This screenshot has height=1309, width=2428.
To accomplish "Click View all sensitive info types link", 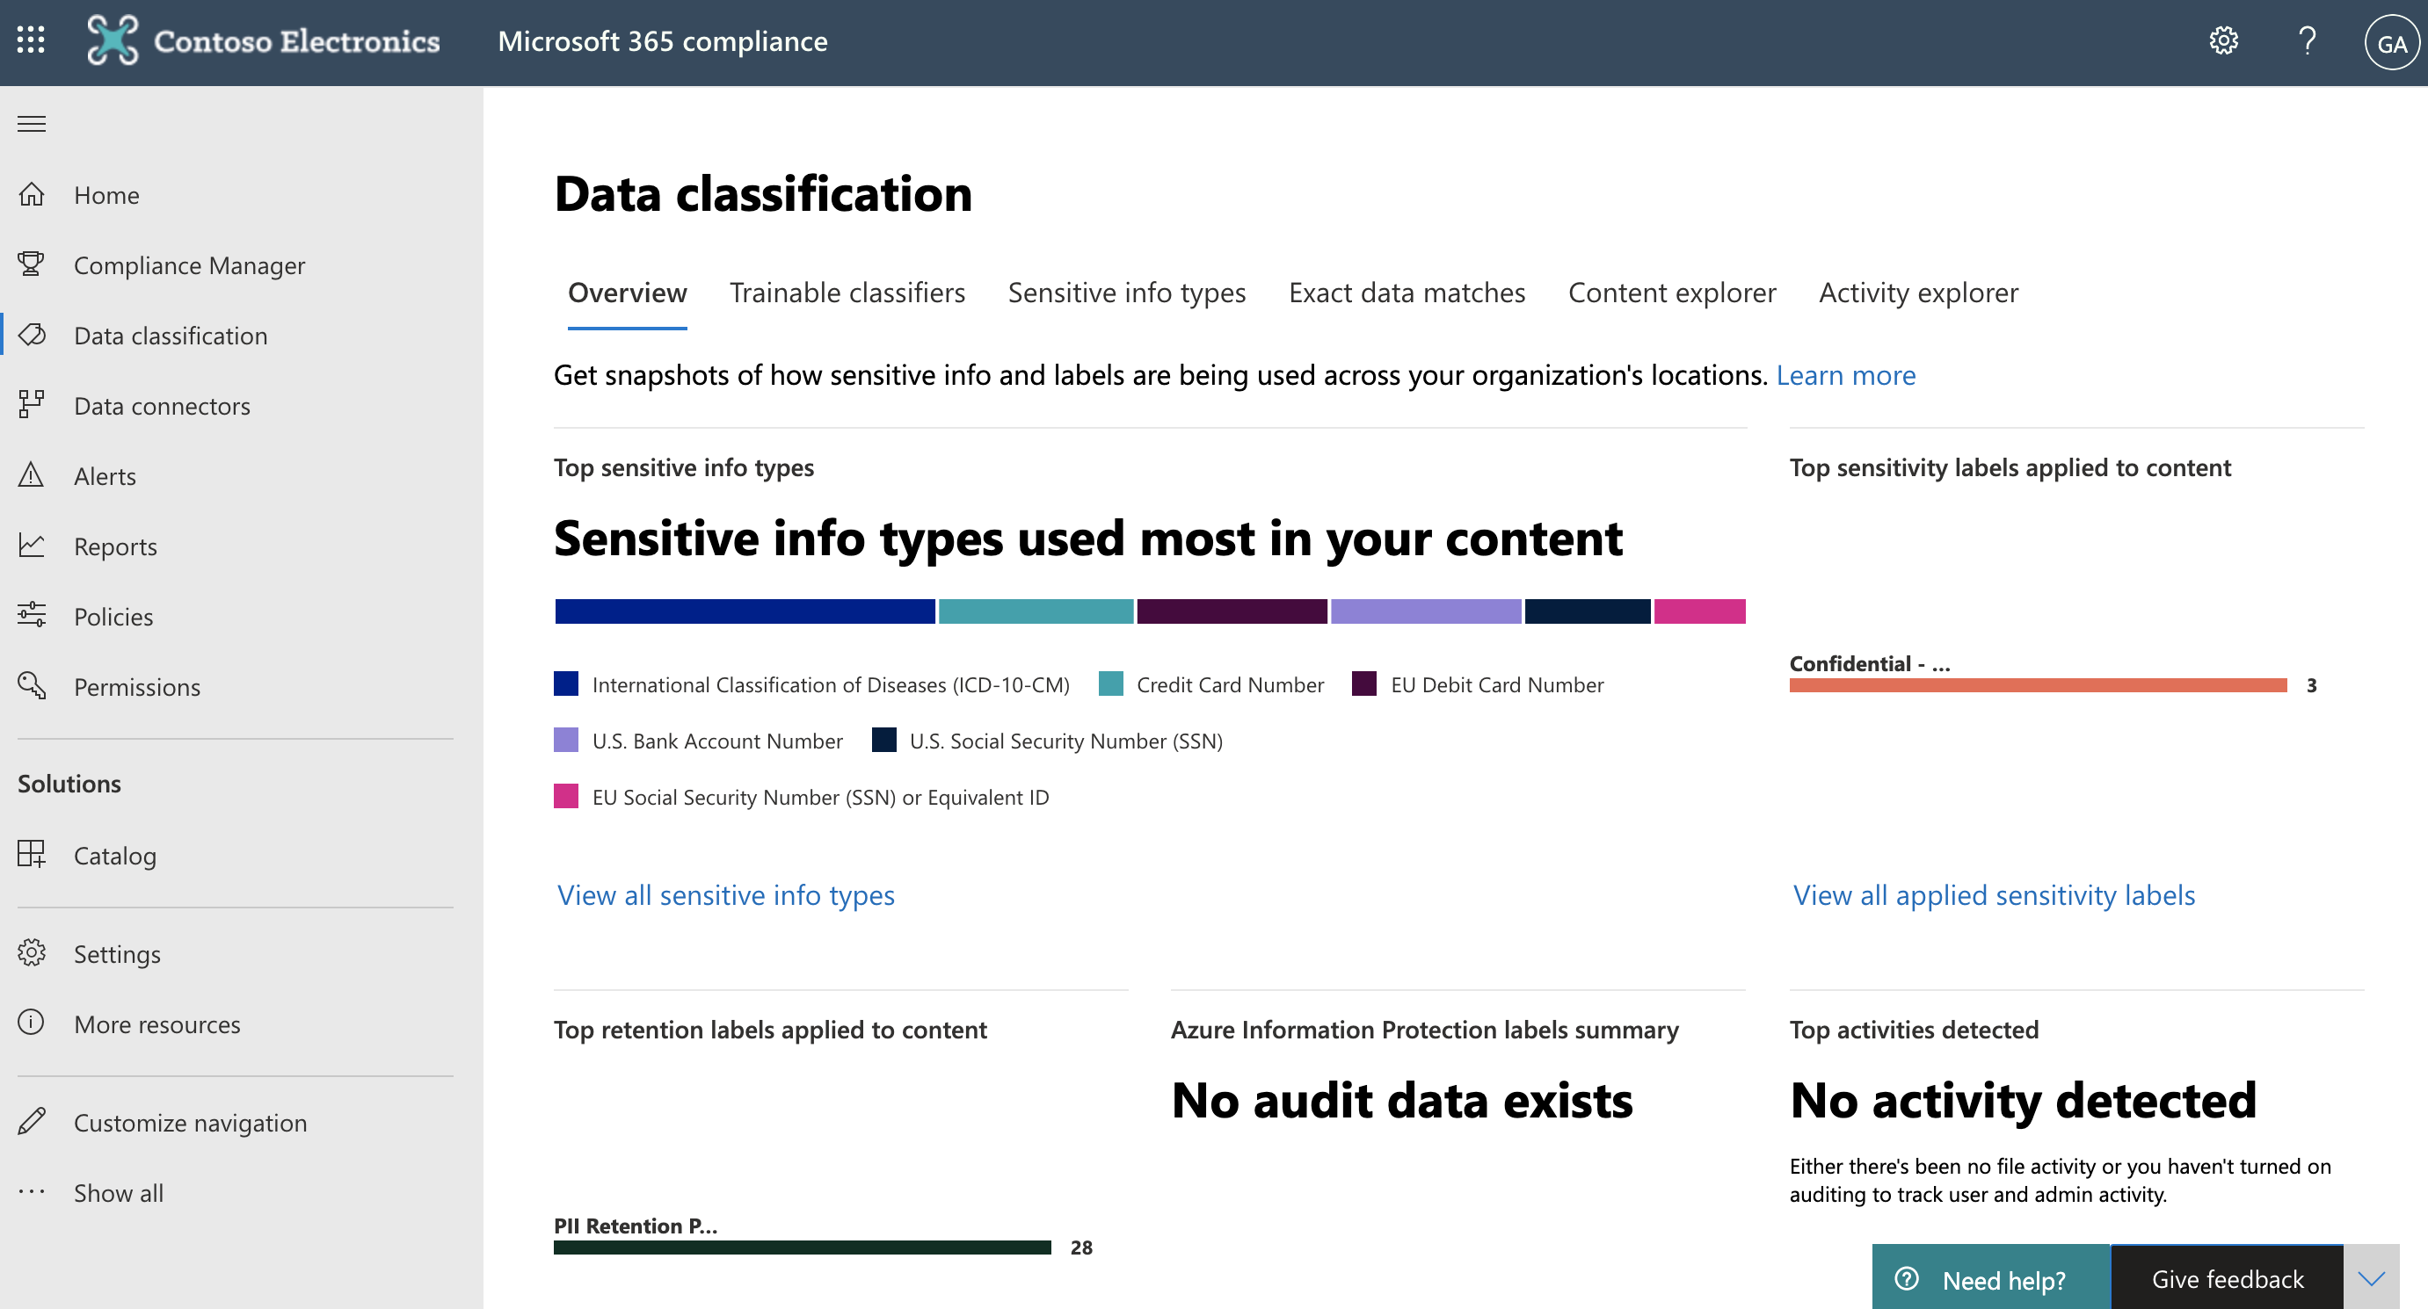I will tap(725, 894).
